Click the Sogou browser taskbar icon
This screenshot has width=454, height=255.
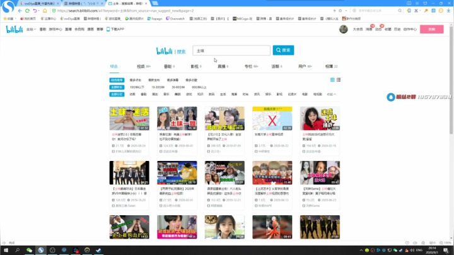tap(41, 250)
